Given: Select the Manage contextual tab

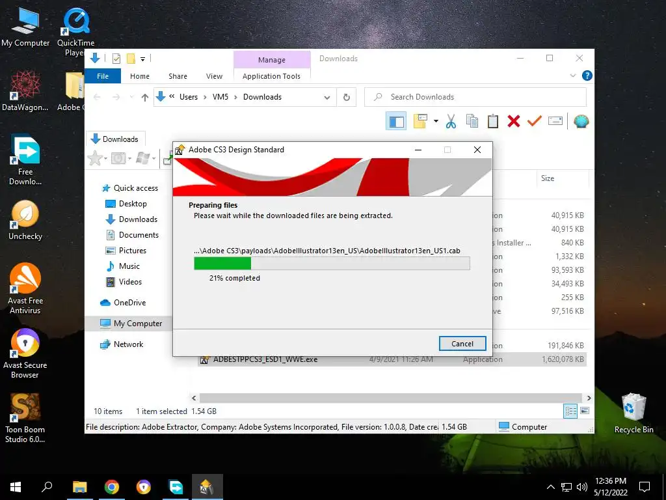Looking at the screenshot, I should tap(272, 60).
